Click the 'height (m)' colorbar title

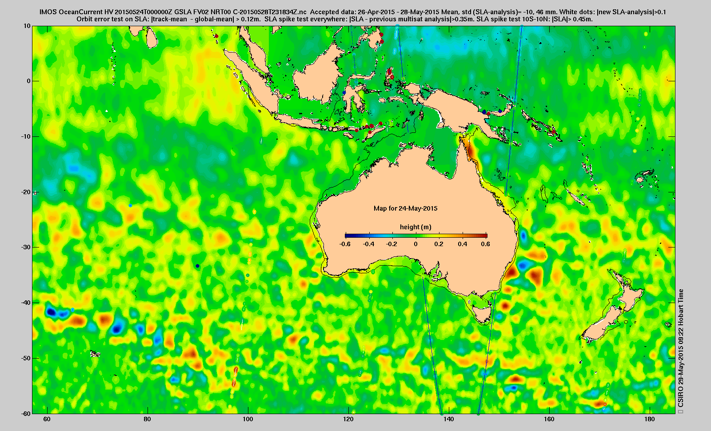point(415,227)
